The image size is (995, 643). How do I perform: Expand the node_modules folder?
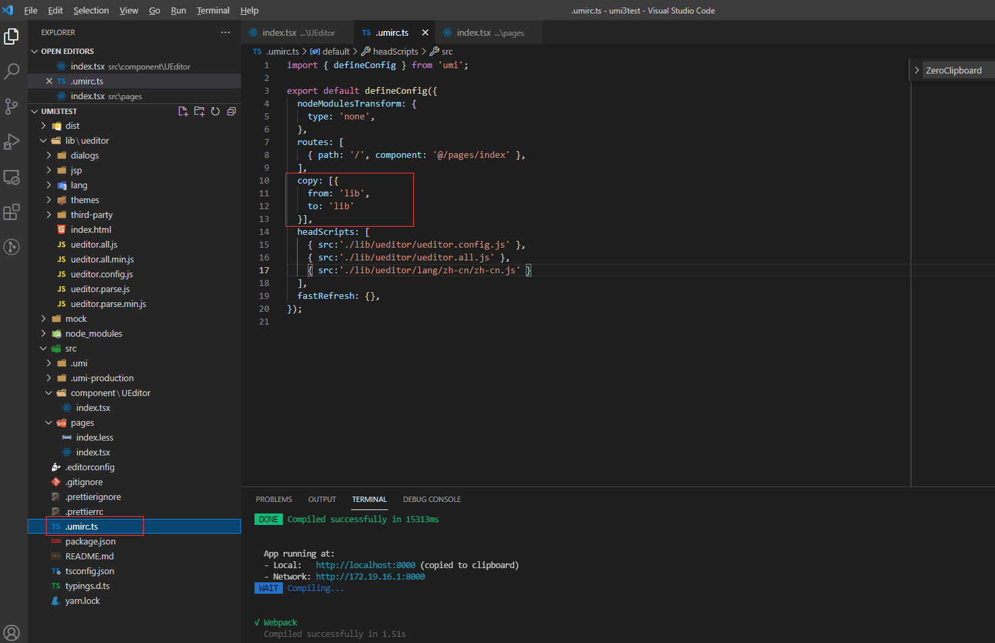[134, 333]
